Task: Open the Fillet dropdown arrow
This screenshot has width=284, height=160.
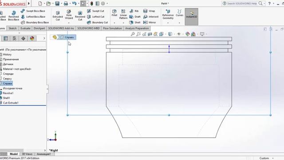Action: coord(114,23)
